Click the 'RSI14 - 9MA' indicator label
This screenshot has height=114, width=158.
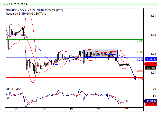click(14, 89)
